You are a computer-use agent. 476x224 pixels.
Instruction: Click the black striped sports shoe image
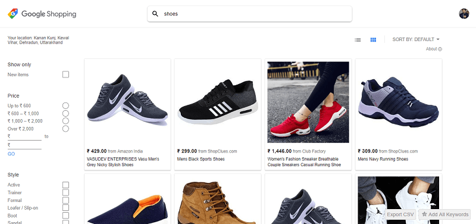coord(218,102)
